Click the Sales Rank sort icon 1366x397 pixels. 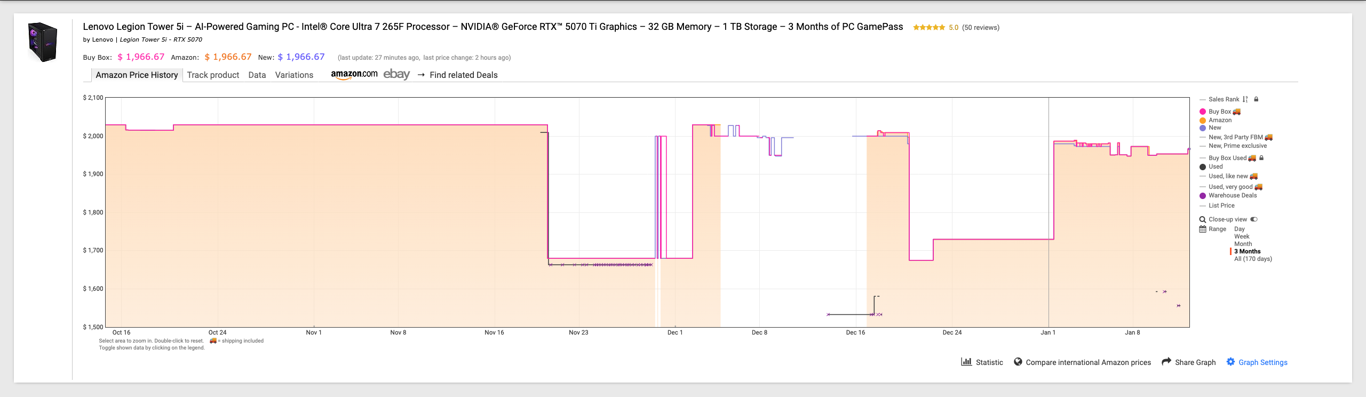(x=1245, y=99)
